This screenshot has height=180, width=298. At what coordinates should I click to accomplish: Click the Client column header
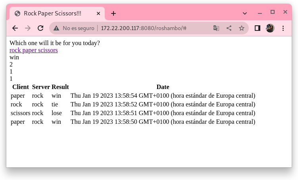pyautogui.click(x=21, y=87)
